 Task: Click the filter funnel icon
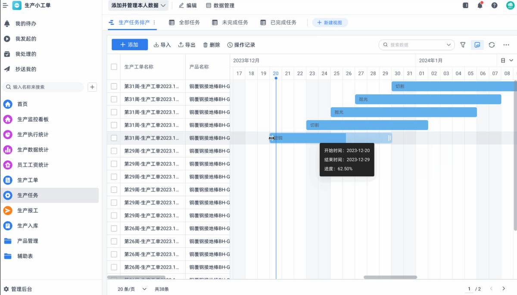[x=463, y=45]
